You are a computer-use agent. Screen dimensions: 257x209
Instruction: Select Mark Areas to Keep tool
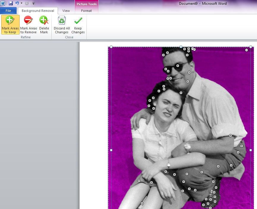pos(10,25)
